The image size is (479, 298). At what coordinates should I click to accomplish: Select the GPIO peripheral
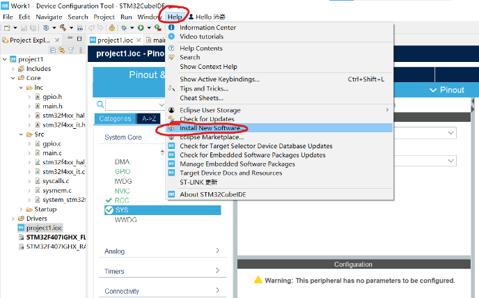[123, 171]
